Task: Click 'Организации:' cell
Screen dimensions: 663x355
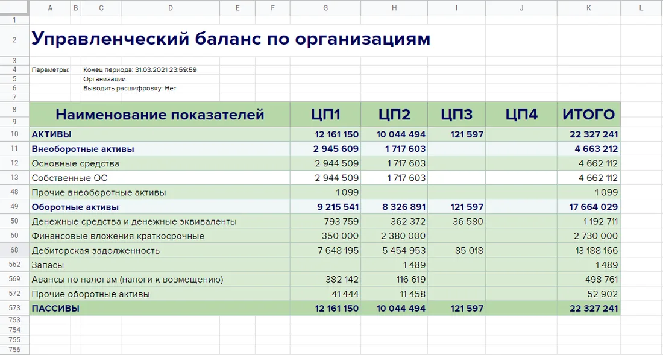Action: pyautogui.click(x=105, y=79)
